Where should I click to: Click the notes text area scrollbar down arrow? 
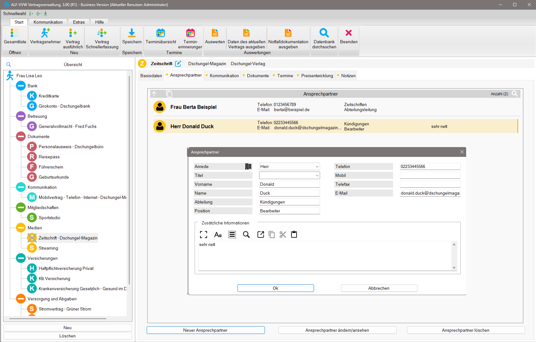[x=454, y=268]
